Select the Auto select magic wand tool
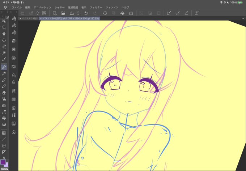This screenshot has height=171, width=246. tap(4, 53)
